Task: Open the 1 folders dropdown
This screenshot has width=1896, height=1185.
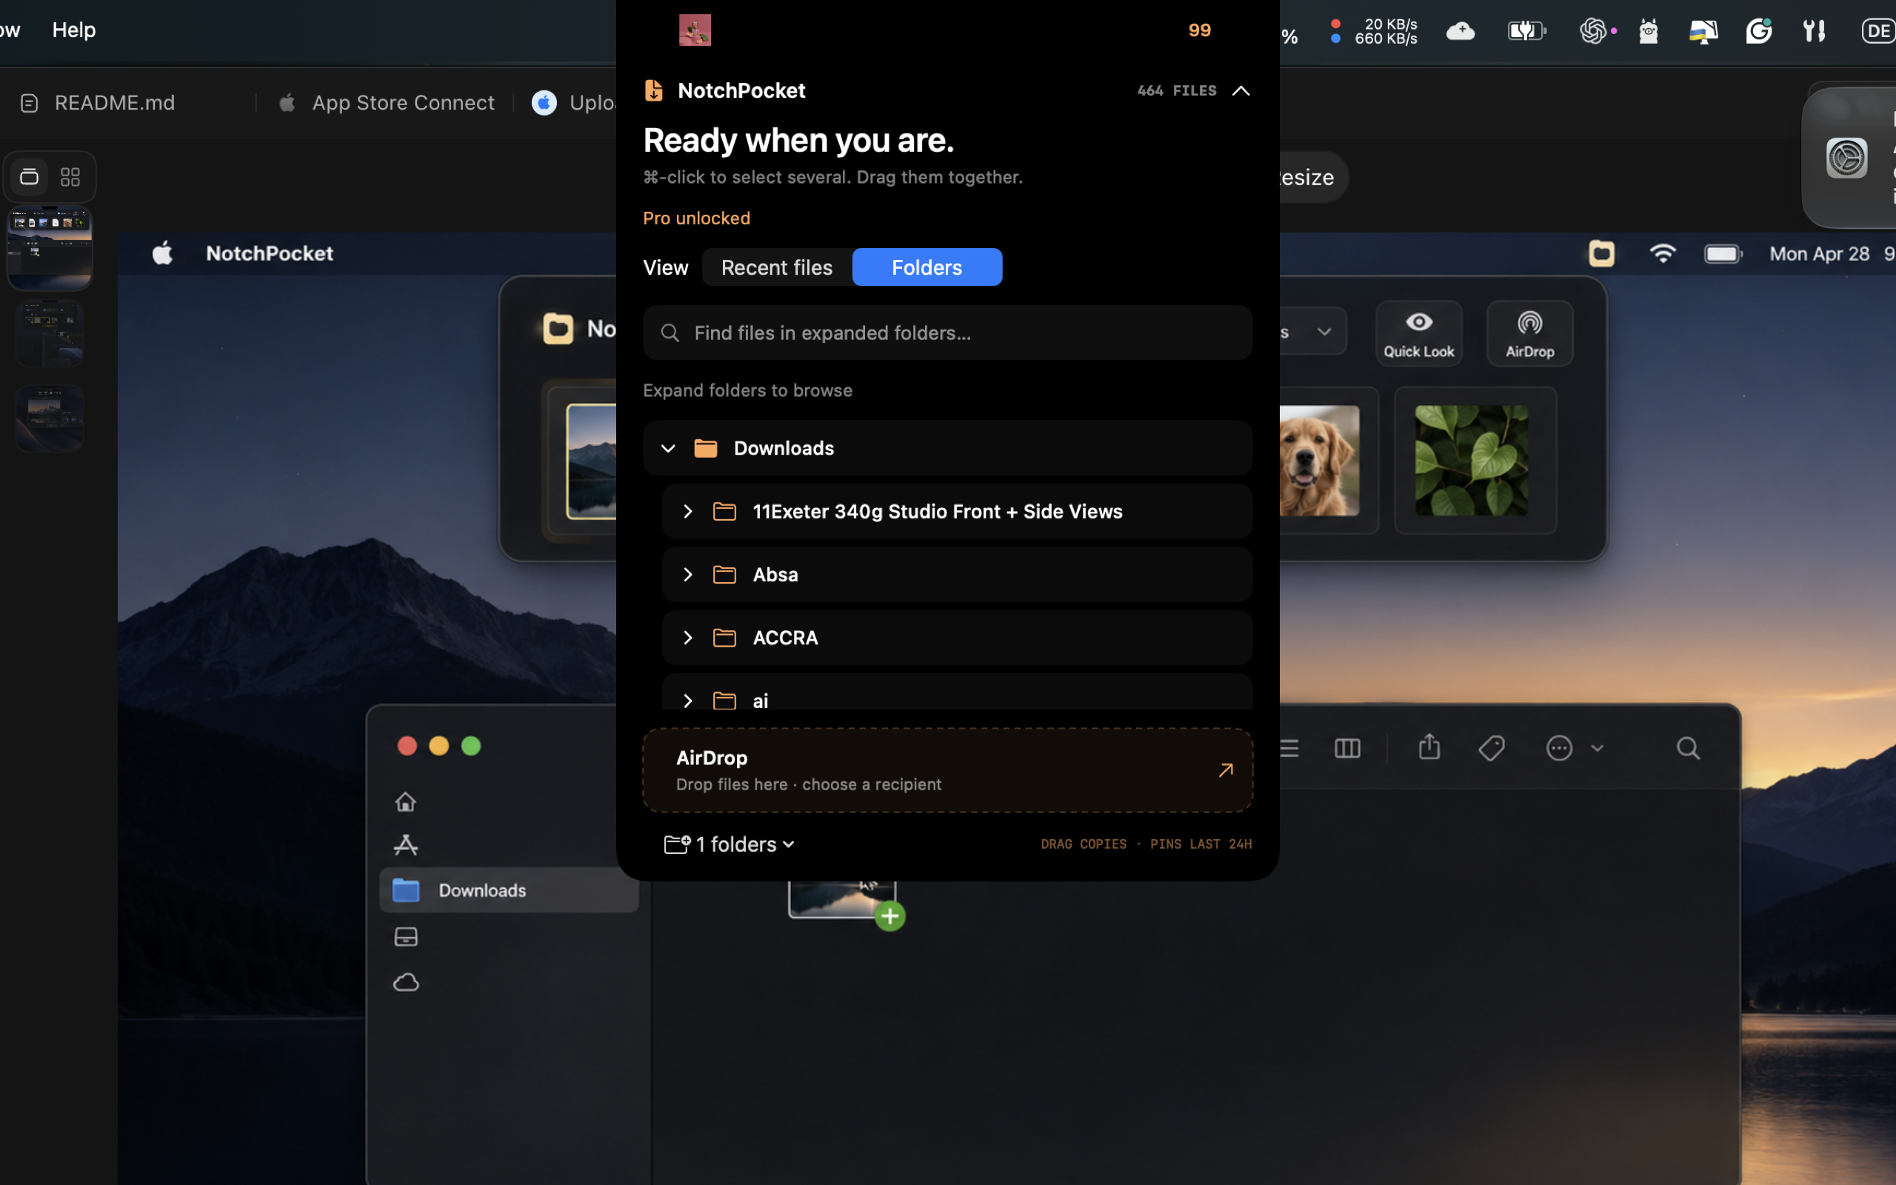Action: click(730, 844)
